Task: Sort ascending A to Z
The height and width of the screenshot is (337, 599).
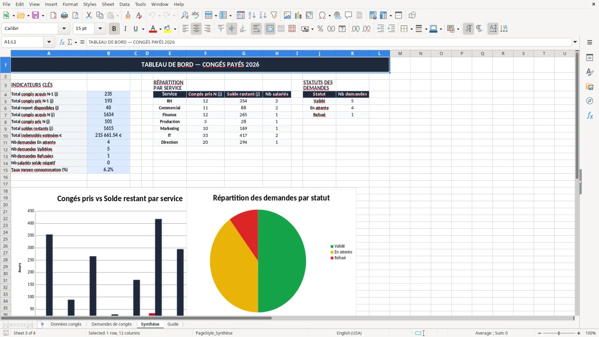Action: [x=252, y=15]
